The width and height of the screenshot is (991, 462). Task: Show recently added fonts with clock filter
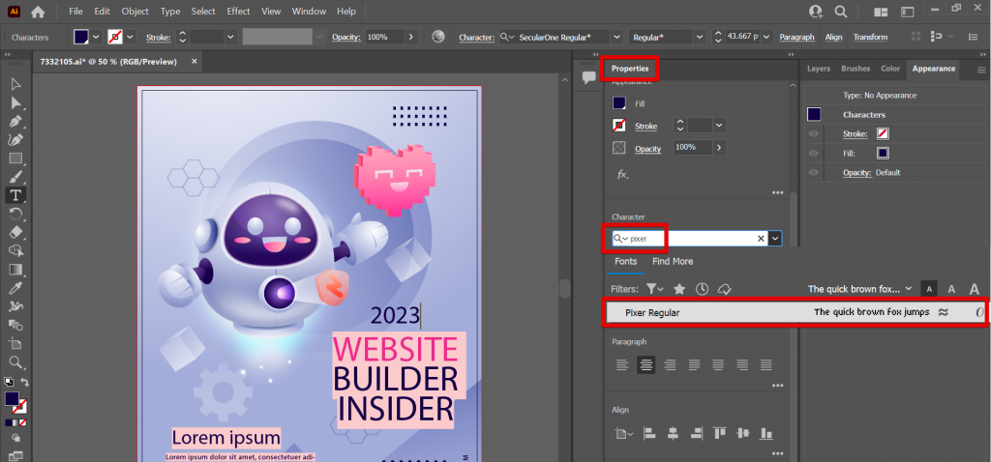pos(702,288)
